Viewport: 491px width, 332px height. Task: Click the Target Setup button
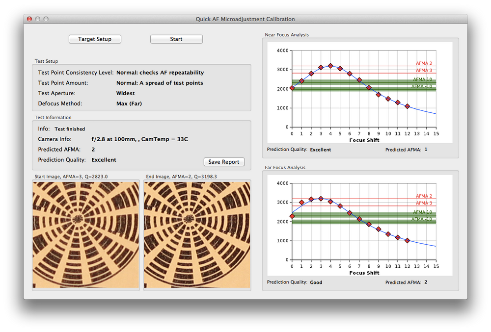95,39
